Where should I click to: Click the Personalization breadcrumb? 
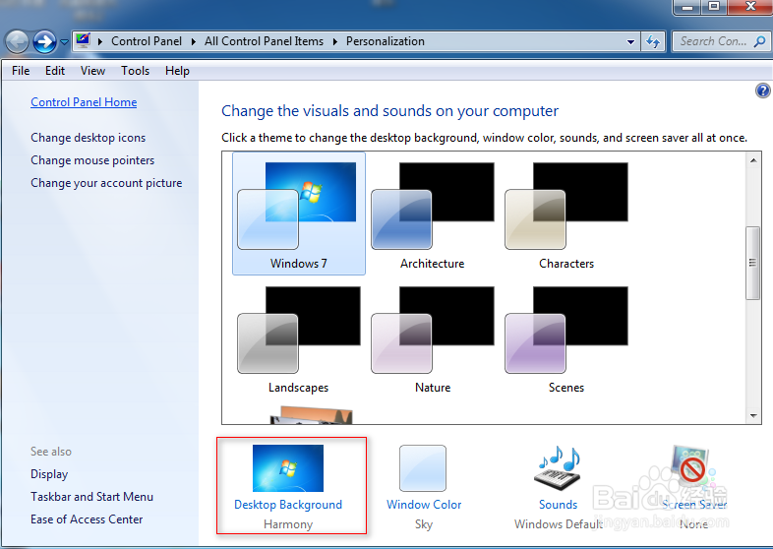tap(385, 41)
